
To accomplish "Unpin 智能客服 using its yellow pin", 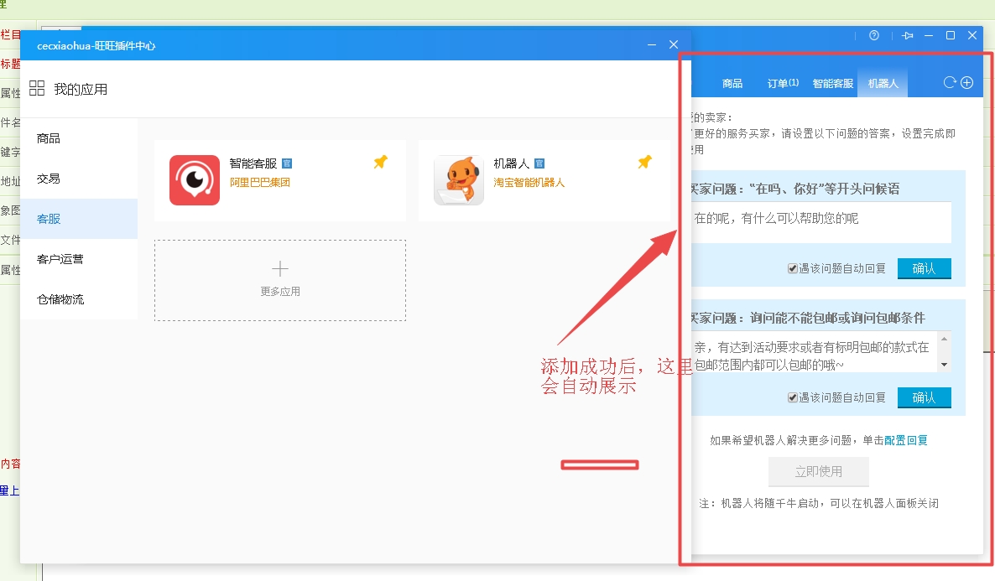I will point(380,163).
